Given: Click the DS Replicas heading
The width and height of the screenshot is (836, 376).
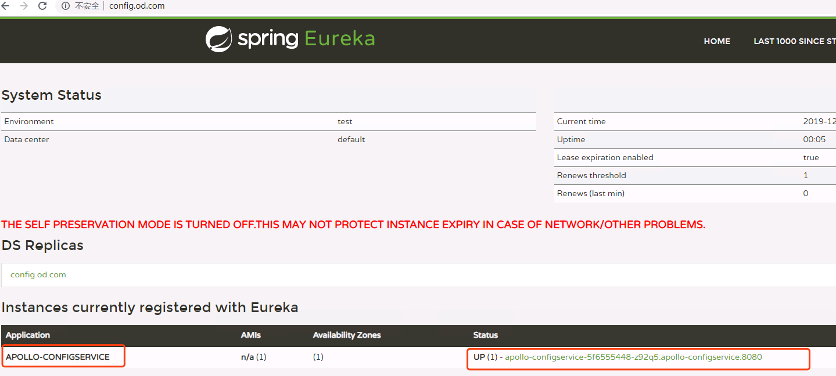Looking at the screenshot, I should click(x=42, y=245).
